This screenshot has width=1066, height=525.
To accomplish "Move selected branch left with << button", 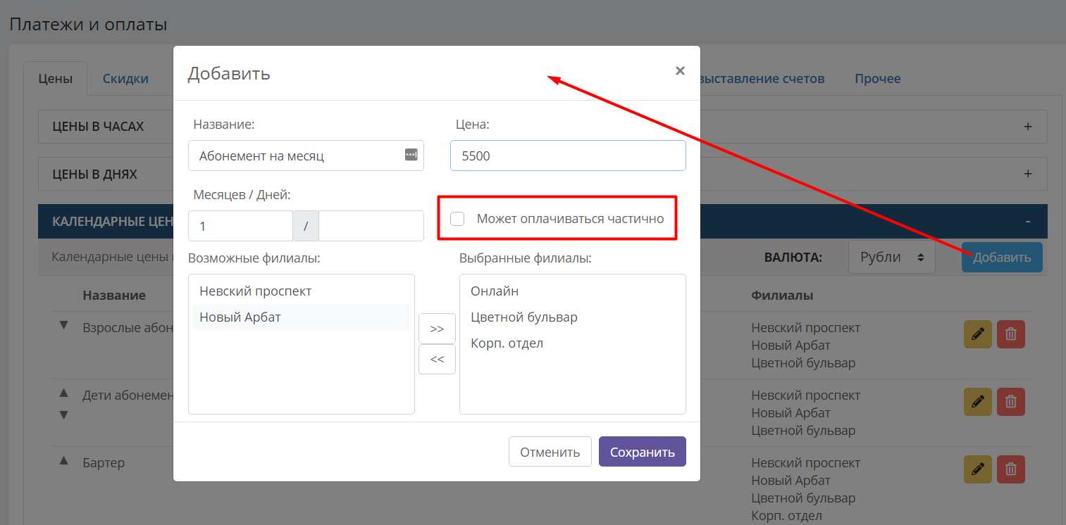I will click(437, 359).
